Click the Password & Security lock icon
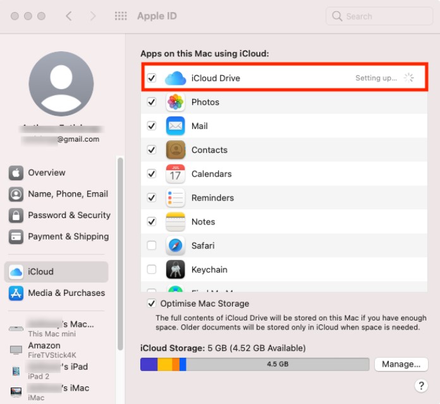Viewport: 440px width, 404px height. (16, 215)
